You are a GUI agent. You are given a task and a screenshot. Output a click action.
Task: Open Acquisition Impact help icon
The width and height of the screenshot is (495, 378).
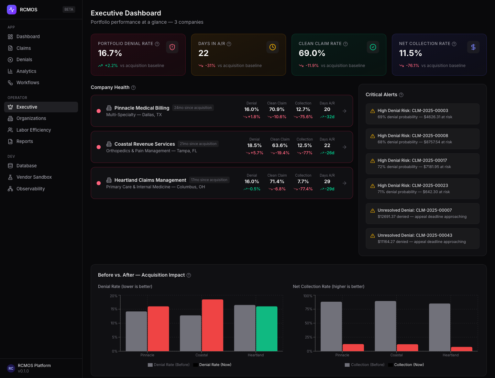[189, 275]
